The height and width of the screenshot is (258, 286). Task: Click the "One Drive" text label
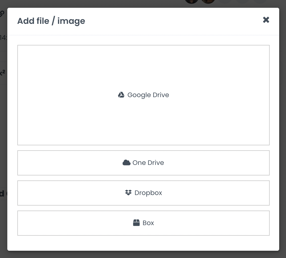148,163
